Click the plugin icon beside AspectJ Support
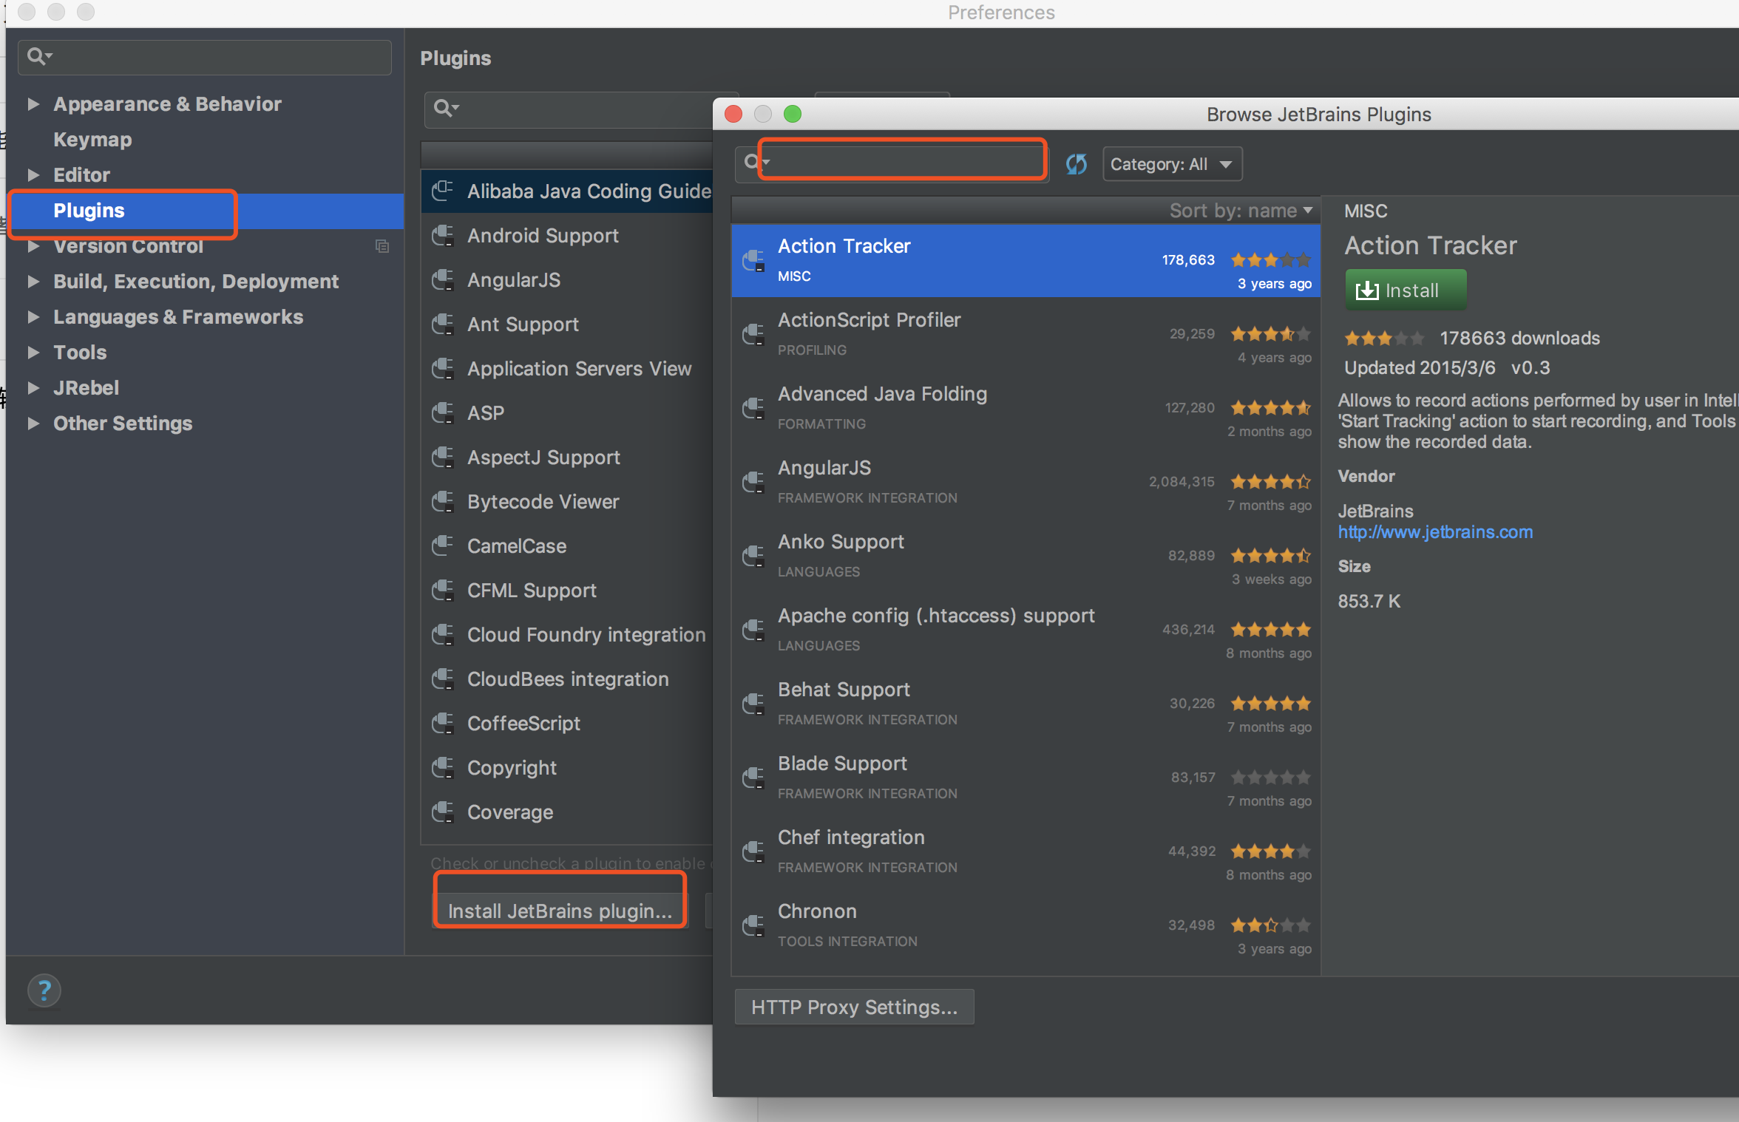 [443, 458]
